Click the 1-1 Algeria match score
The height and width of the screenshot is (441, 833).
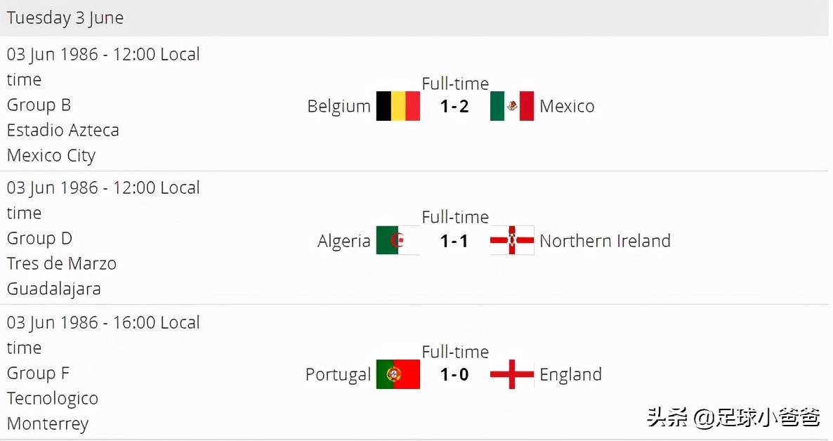click(x=454, y=241)
